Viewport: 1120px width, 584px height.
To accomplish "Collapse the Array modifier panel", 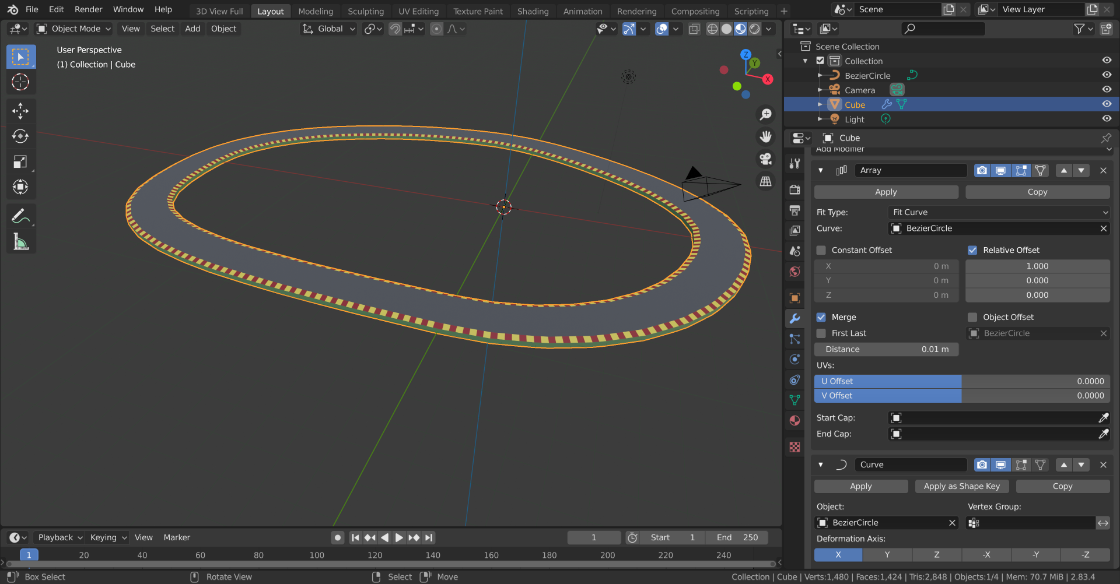I will click(x=821, y=170).
